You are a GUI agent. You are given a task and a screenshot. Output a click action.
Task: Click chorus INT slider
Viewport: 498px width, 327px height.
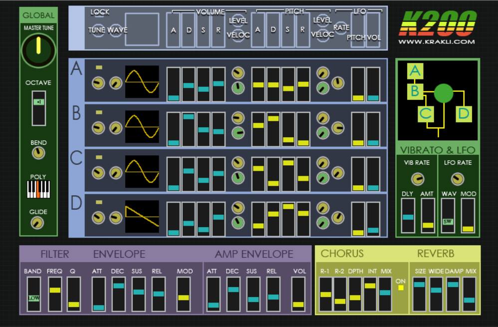370,294
